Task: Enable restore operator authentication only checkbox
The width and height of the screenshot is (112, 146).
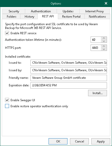Action: click(x=7, y=106)
